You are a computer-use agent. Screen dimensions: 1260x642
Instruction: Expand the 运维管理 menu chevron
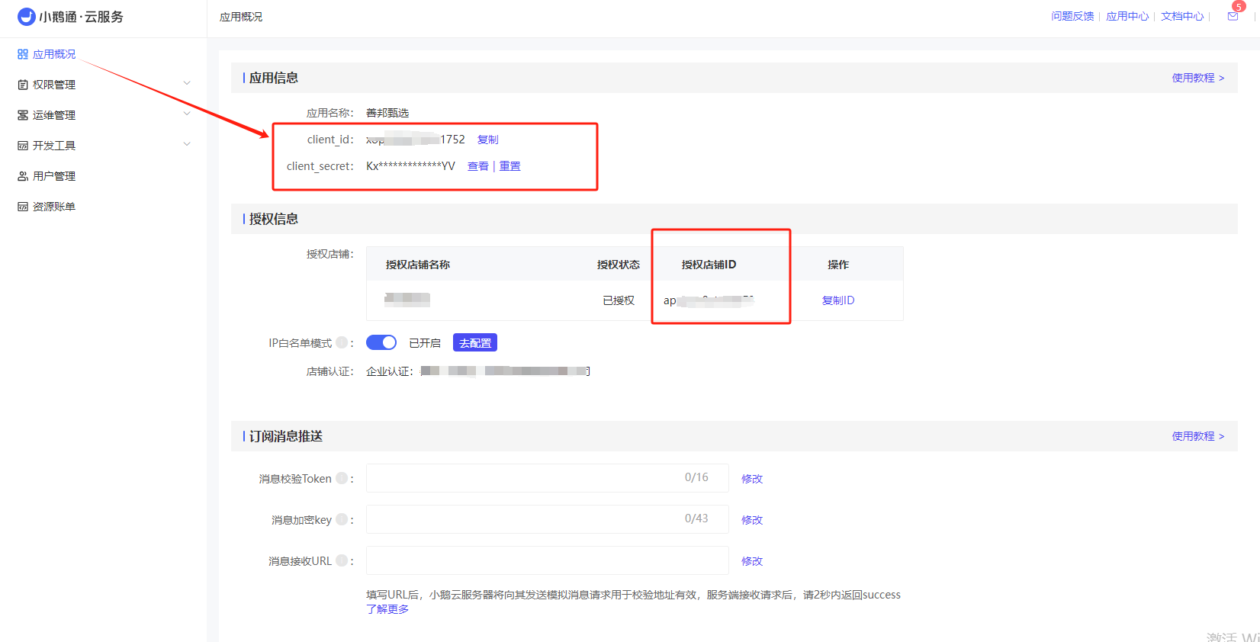187,114
